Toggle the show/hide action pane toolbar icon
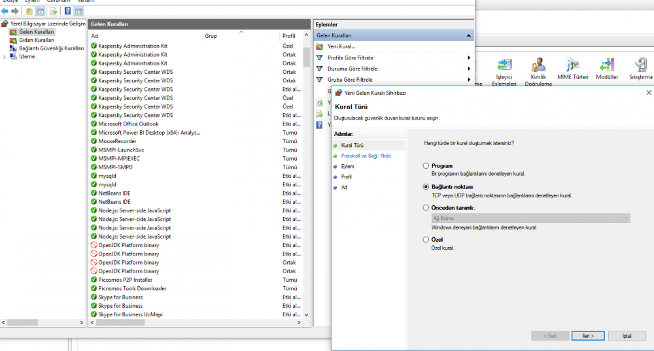654x351 pixels. pyautogui.click(x=78, y=11)
